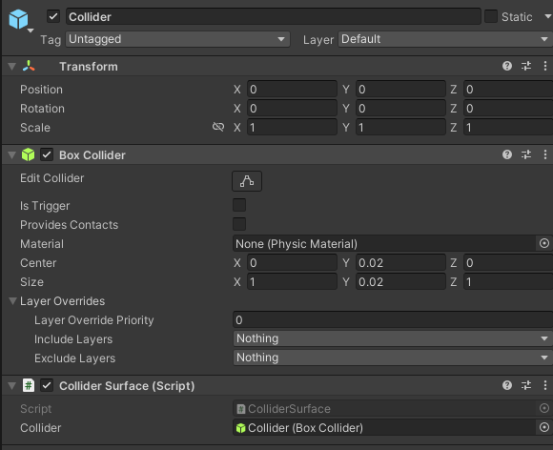Click the Size property label

pyautogui.click(x=31, y=282)
